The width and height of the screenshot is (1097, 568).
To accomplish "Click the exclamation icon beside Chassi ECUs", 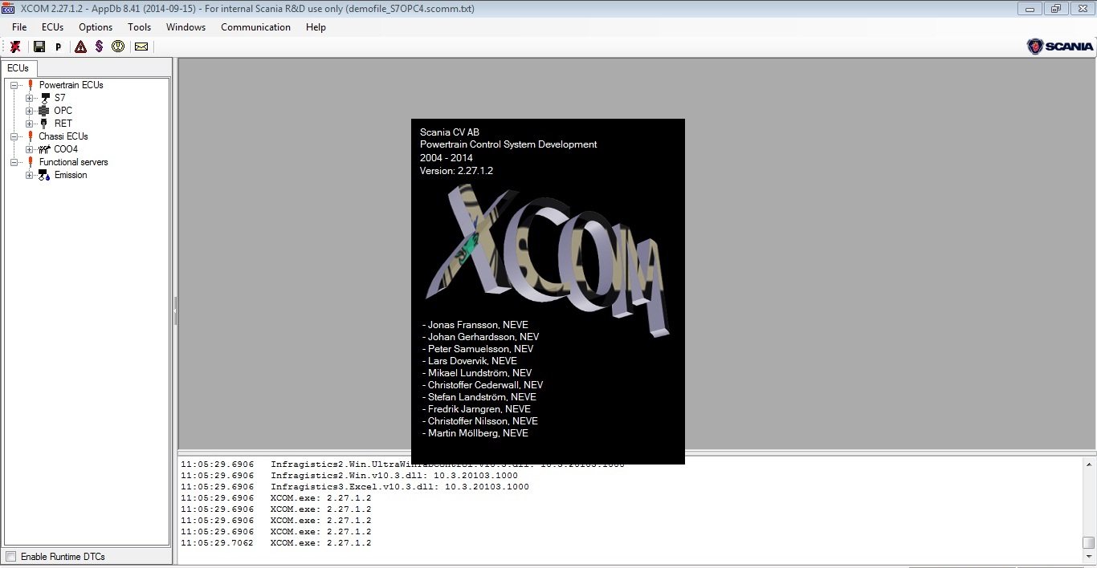I will pyautogui.click(x=30, y=136).
